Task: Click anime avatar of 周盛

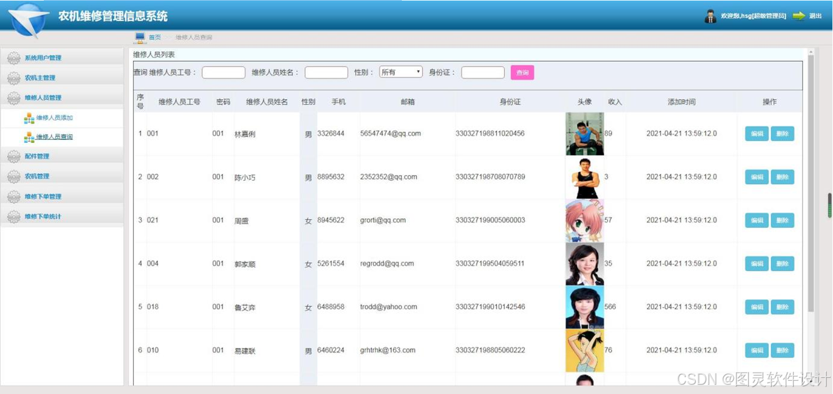Action: pos(585,221)
